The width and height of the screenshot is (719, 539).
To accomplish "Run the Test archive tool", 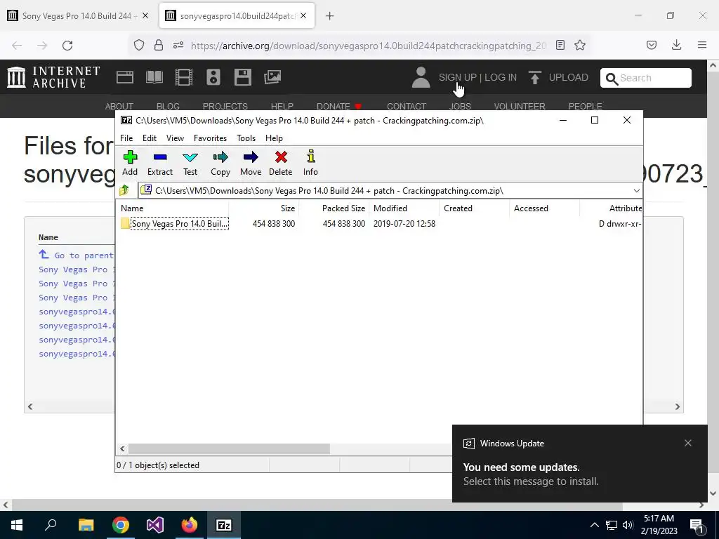I will click(190, 163).
